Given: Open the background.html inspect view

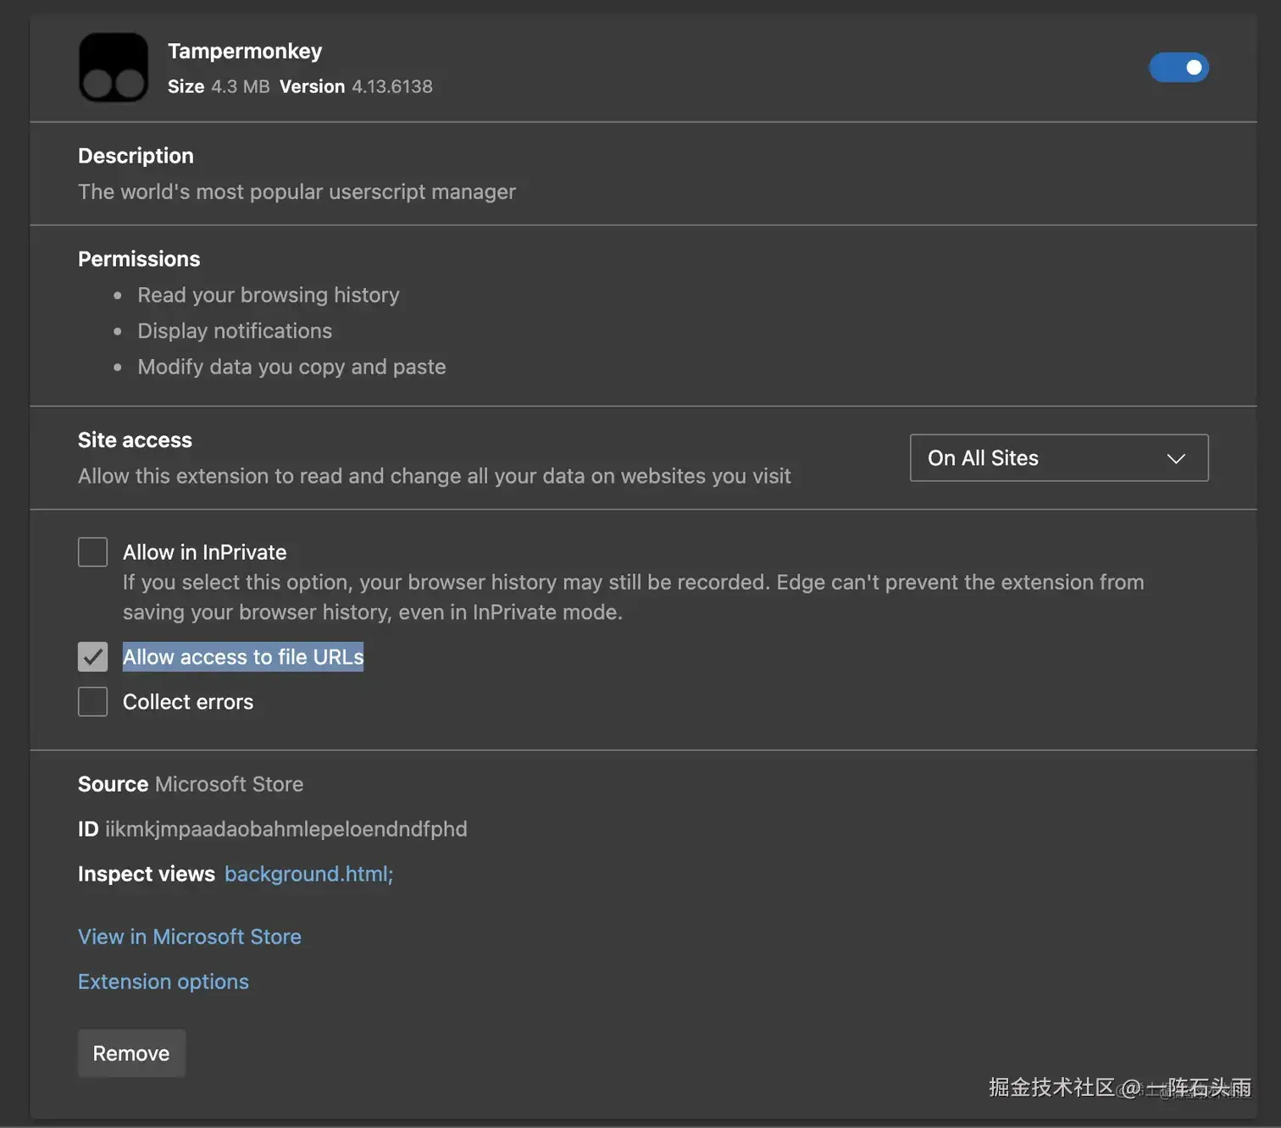Looking at the screenshot, I should [x=308, y=874].
